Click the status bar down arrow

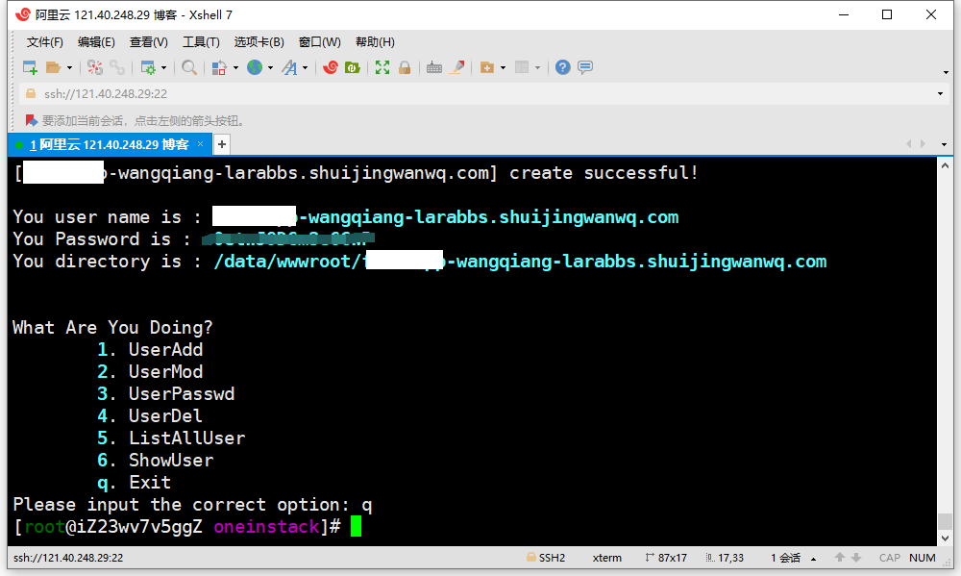856,558
